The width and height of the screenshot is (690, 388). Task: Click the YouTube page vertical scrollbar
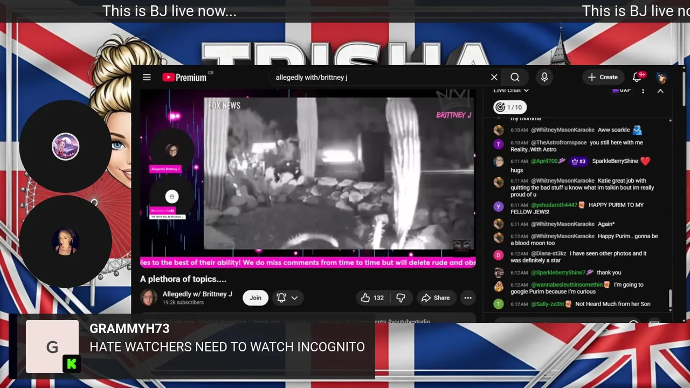(684, 89)
